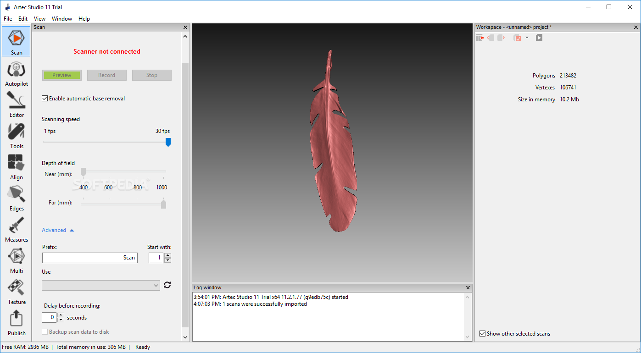Open the Multi capture panel

click(x=17, y=259)
